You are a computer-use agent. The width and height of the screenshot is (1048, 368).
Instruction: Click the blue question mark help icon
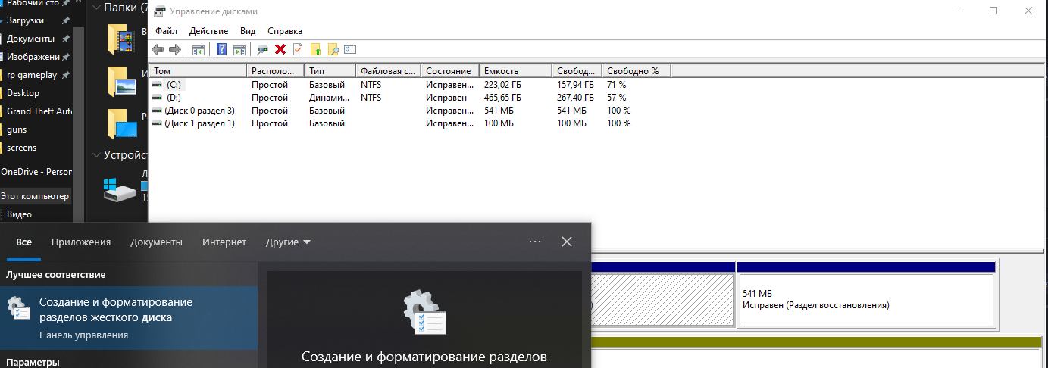221,50
